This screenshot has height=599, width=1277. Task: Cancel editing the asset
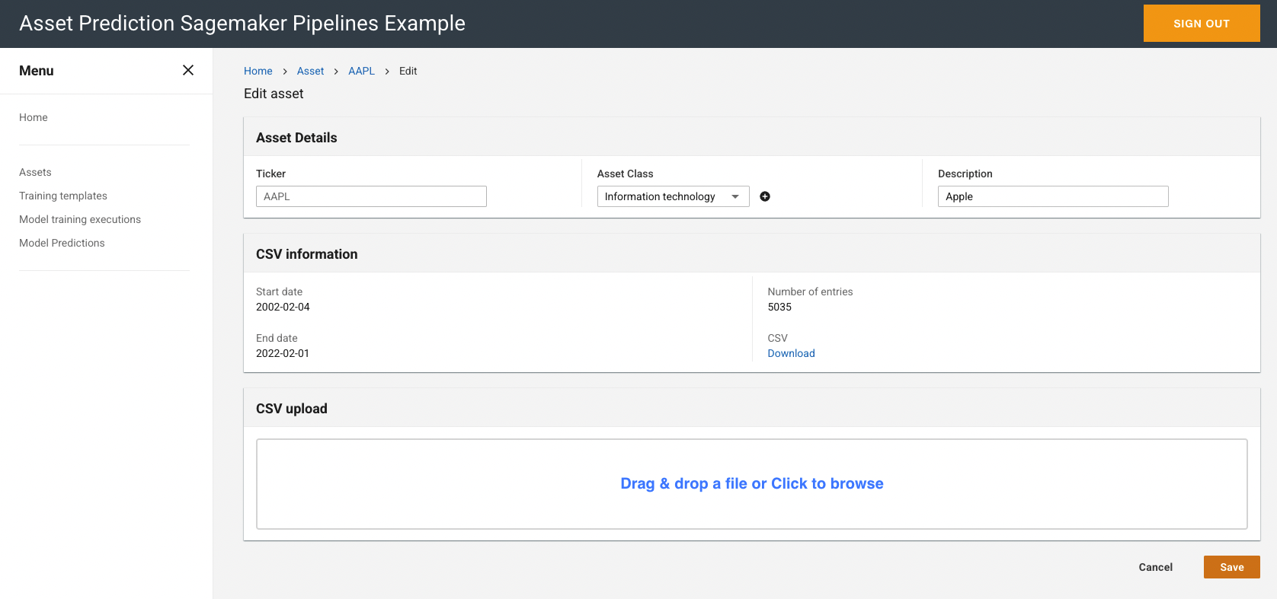pos(1155,567)
